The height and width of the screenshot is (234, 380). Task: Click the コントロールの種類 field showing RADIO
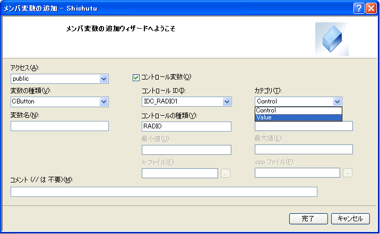[x=186, y=126]
